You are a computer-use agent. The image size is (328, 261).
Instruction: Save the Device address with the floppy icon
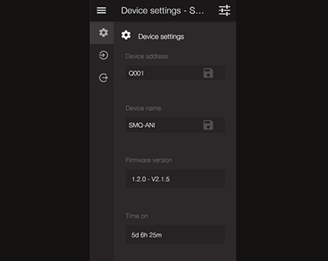point(208,73)
